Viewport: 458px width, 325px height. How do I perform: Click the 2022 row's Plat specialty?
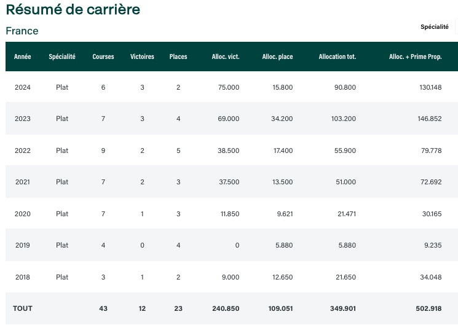62,151
